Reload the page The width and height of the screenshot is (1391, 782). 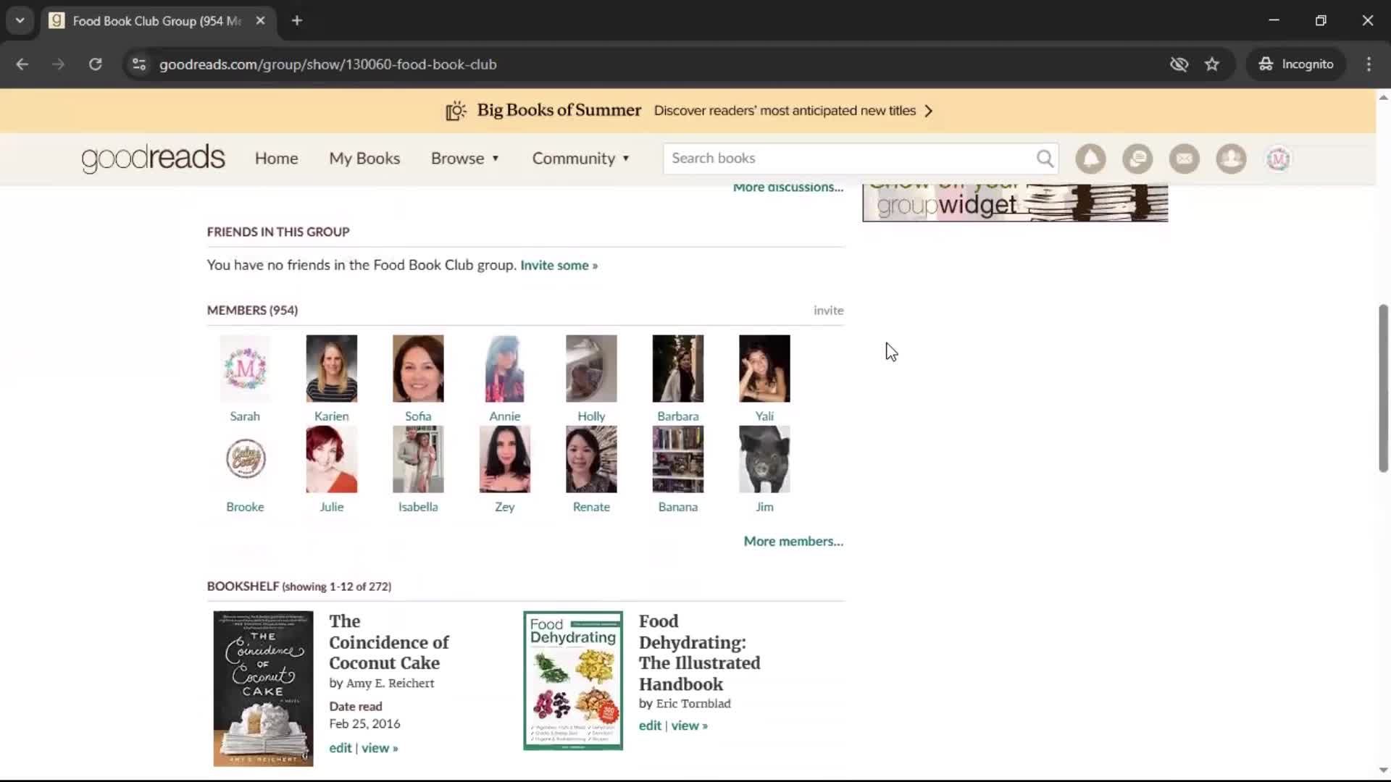coord(95,64)
